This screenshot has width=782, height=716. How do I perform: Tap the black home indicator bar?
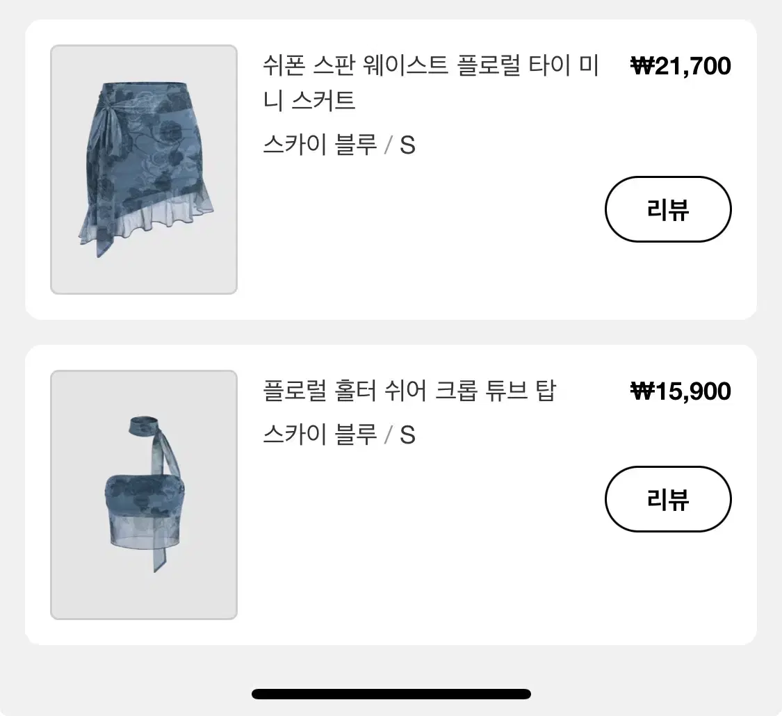click(391, 694)
